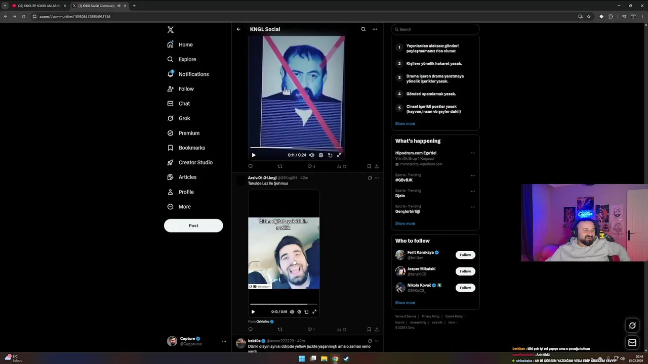
Task: Open the Explore page
Action: (x=182, y=59)
